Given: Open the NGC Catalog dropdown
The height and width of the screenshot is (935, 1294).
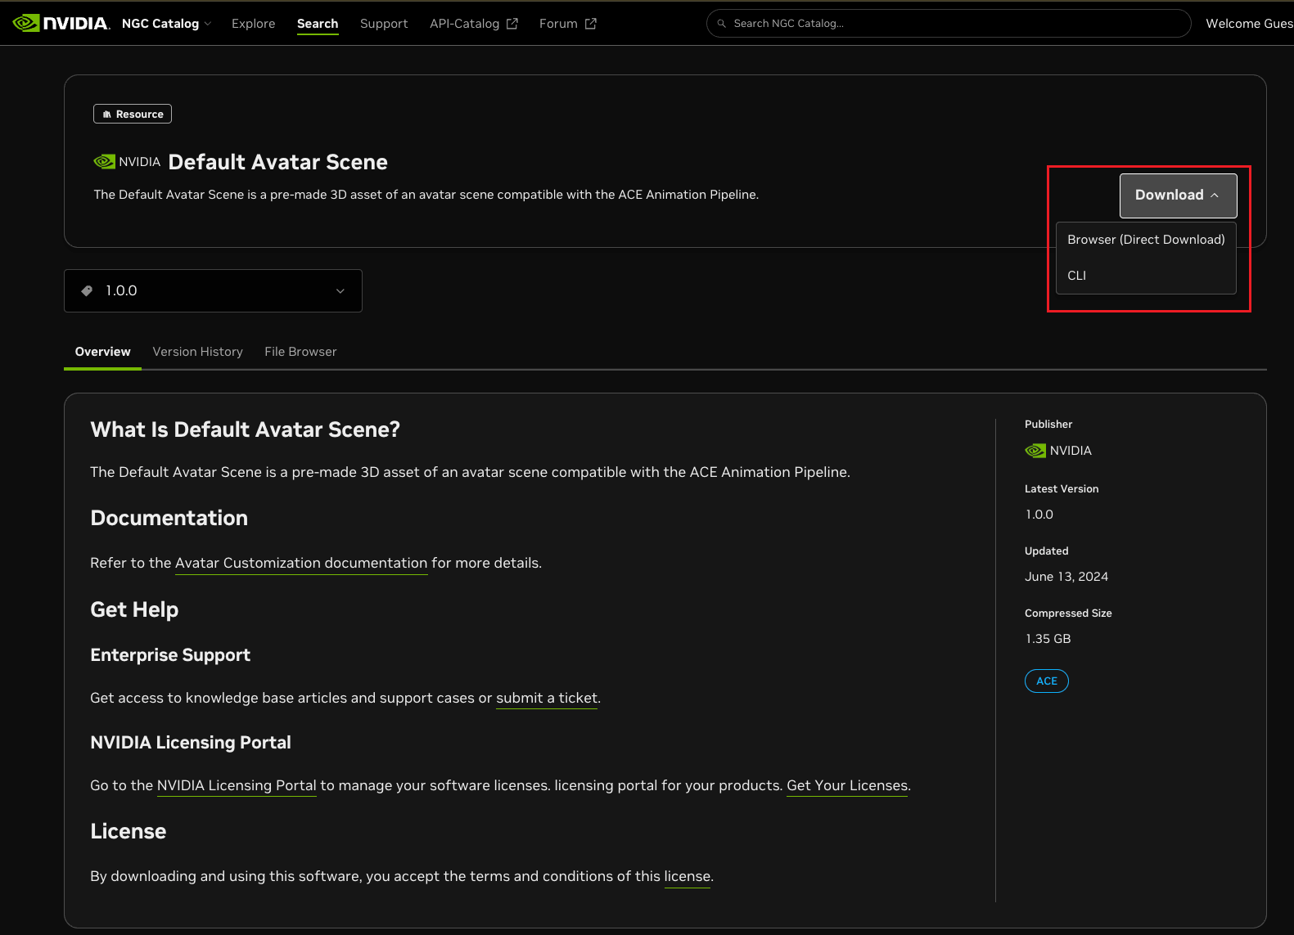Looking at the screenshot, I should point(166,24).
